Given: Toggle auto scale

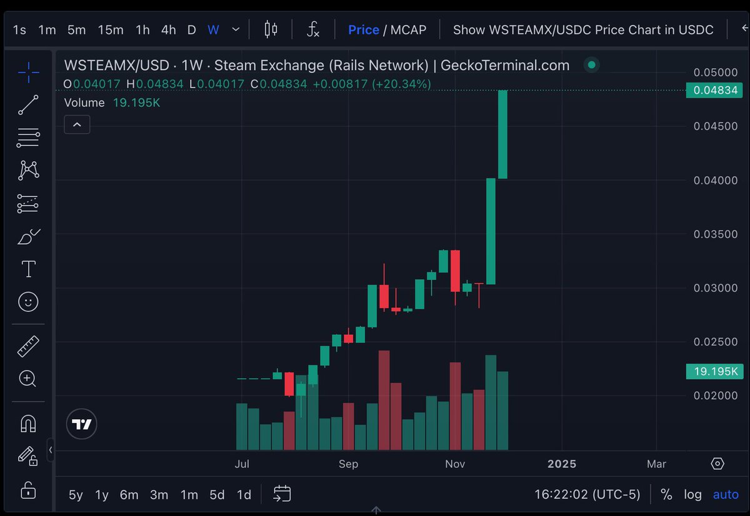Looking at the screenshot, I should coord(726,495).
